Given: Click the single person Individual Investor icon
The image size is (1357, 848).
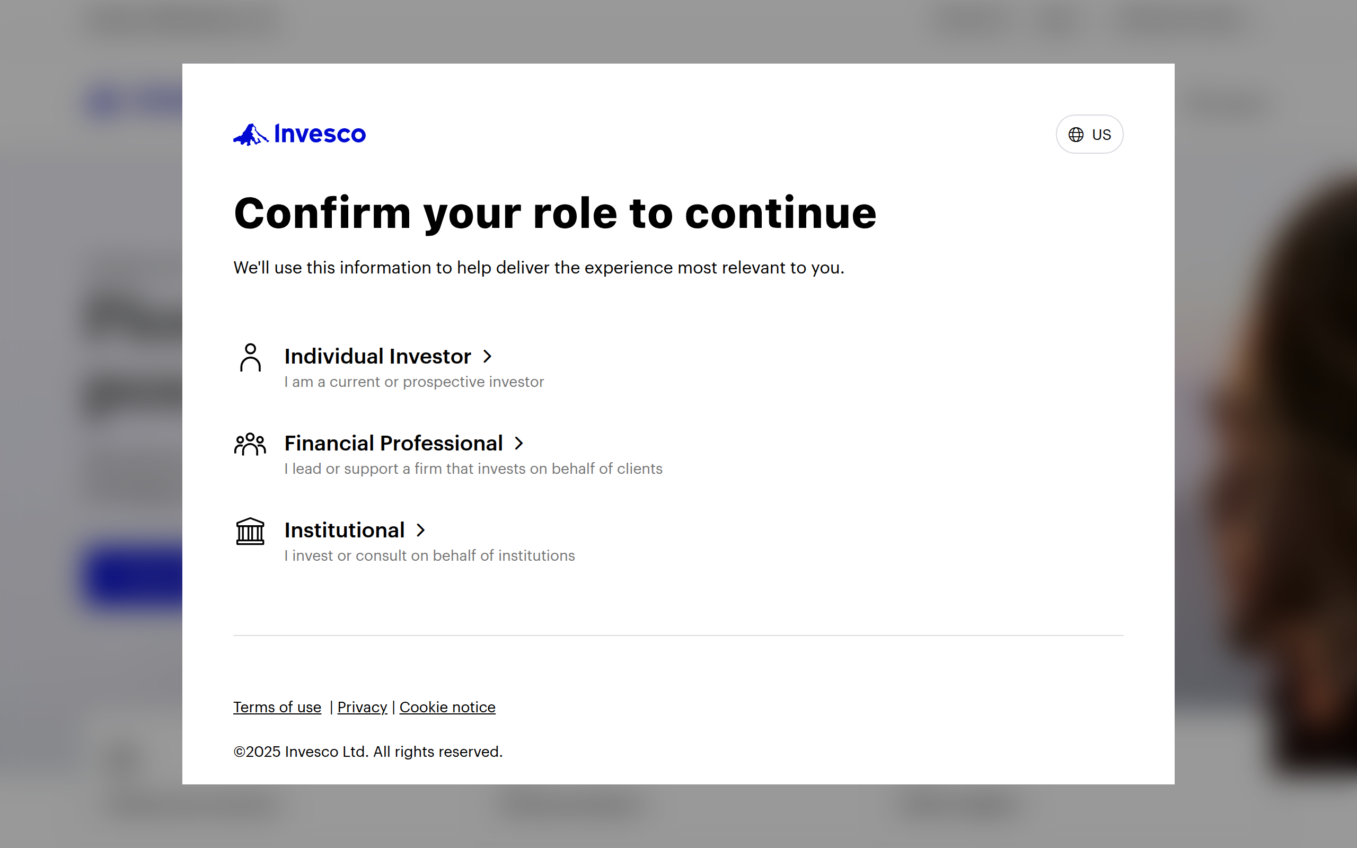Looking at the screenshot, I should pyautogui.click(x=250, y=357).
